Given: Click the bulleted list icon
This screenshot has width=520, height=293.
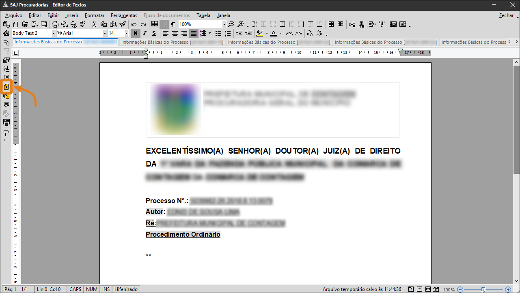Looking at the screenshot, I should click(x=218, y=33).
